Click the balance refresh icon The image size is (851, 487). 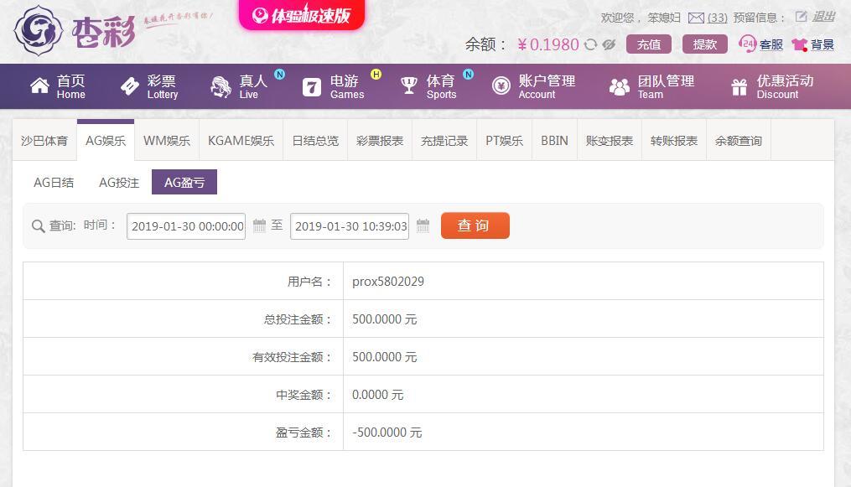[x=590, y=45]
